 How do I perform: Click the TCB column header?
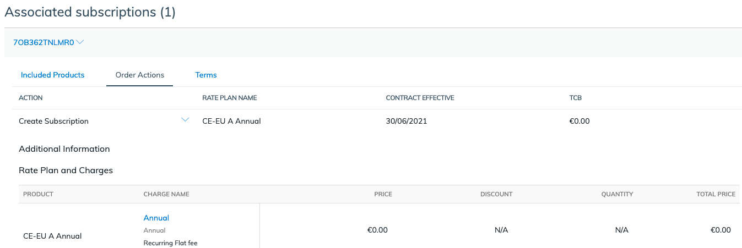point(576,98)
